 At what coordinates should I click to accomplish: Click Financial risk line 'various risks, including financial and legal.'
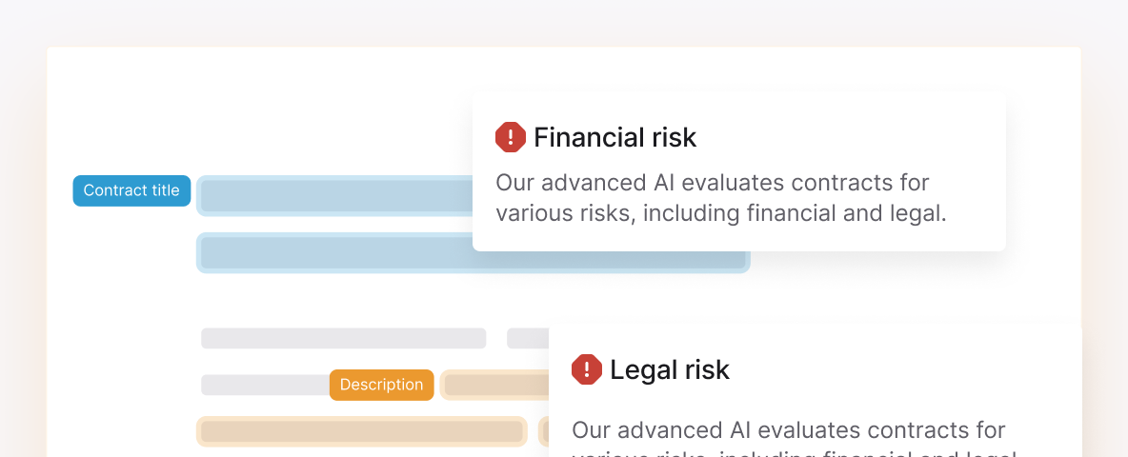pyautogui.click(x=721, y=213)
